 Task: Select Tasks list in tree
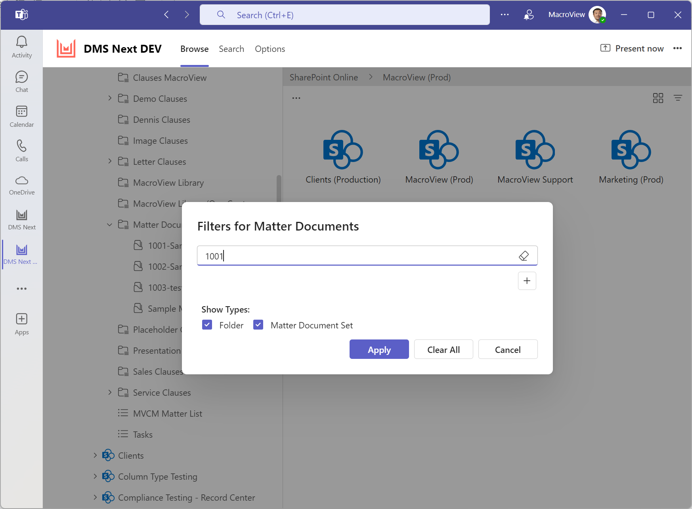point(135,435)
